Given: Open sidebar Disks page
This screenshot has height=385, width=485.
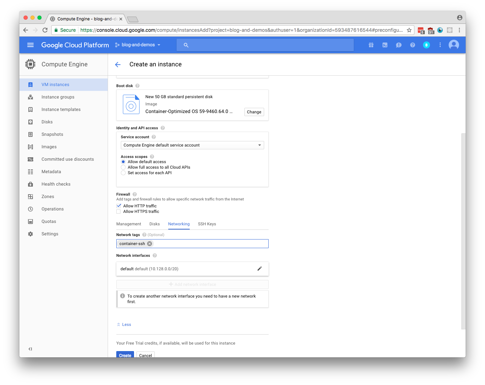Looking at the screenshot, I should [x=64, y=122].
